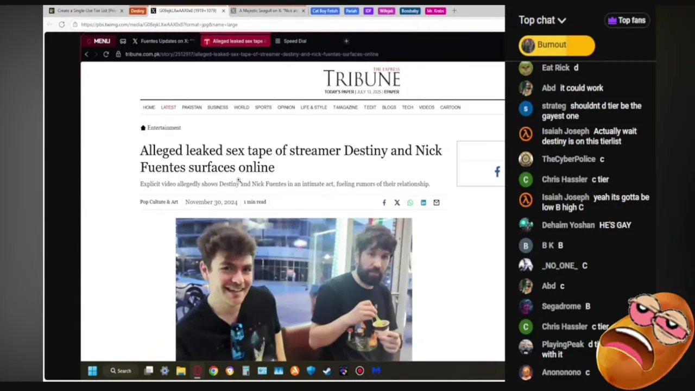Open the Speed Dial tab

tap(291, 41)
